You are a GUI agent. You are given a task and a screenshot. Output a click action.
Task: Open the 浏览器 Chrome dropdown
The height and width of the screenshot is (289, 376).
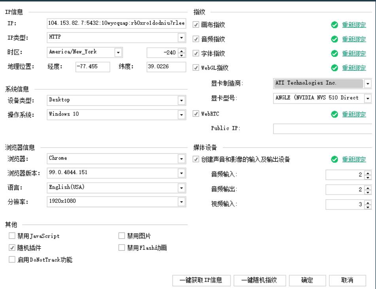[x=181, y=159]
